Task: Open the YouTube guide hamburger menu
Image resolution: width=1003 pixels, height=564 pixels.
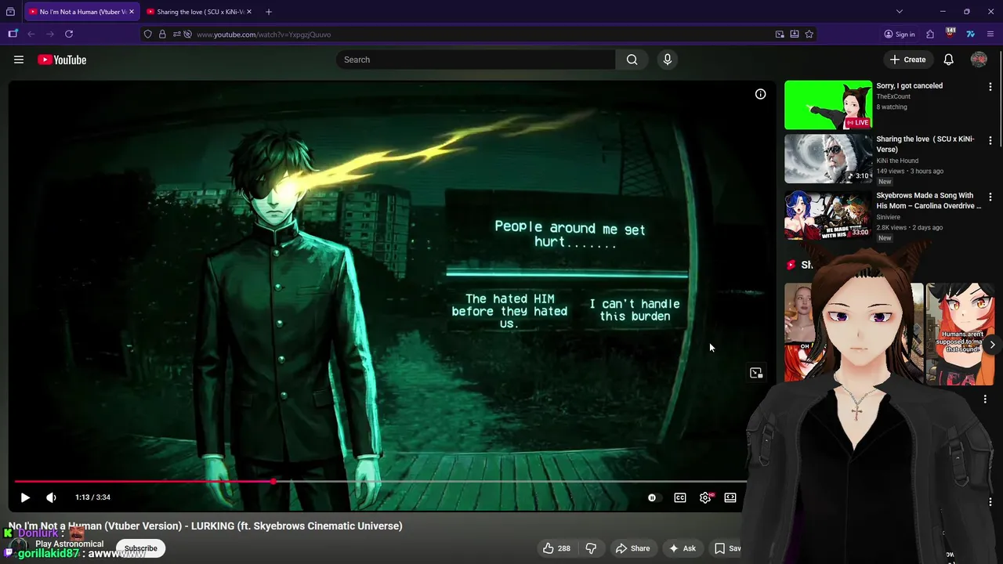Action: click(x=19, y=60)
